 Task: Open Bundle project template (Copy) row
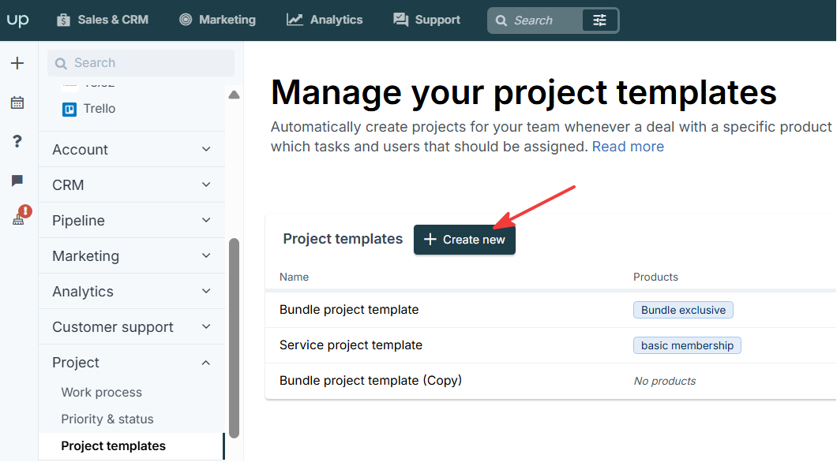click(551, 381)
